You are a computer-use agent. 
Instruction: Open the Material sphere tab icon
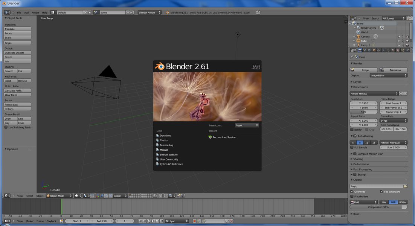pyautogui.click(x=393, y=50)
